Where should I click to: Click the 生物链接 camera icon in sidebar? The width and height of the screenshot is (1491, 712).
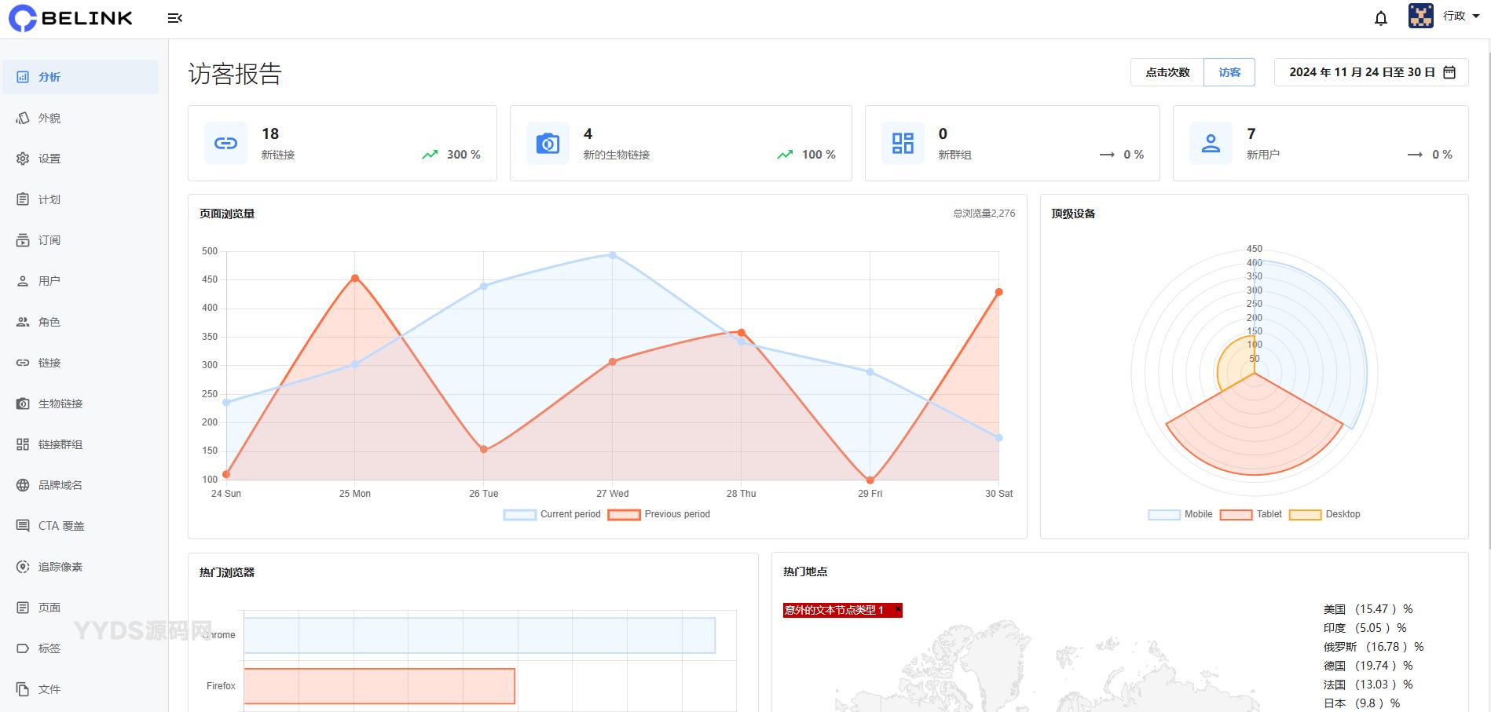click(x=23, y=403)
